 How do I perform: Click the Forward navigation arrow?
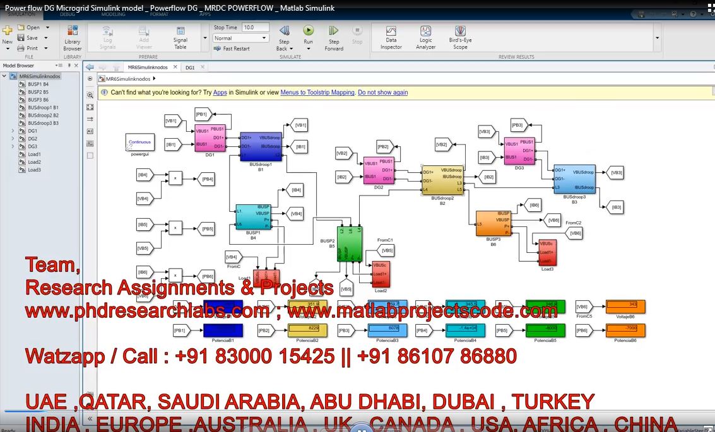[103, 67]
